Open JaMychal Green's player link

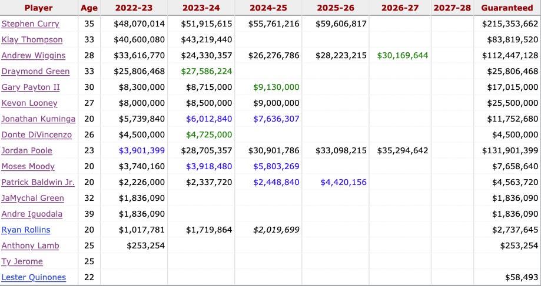pos(33,198)
